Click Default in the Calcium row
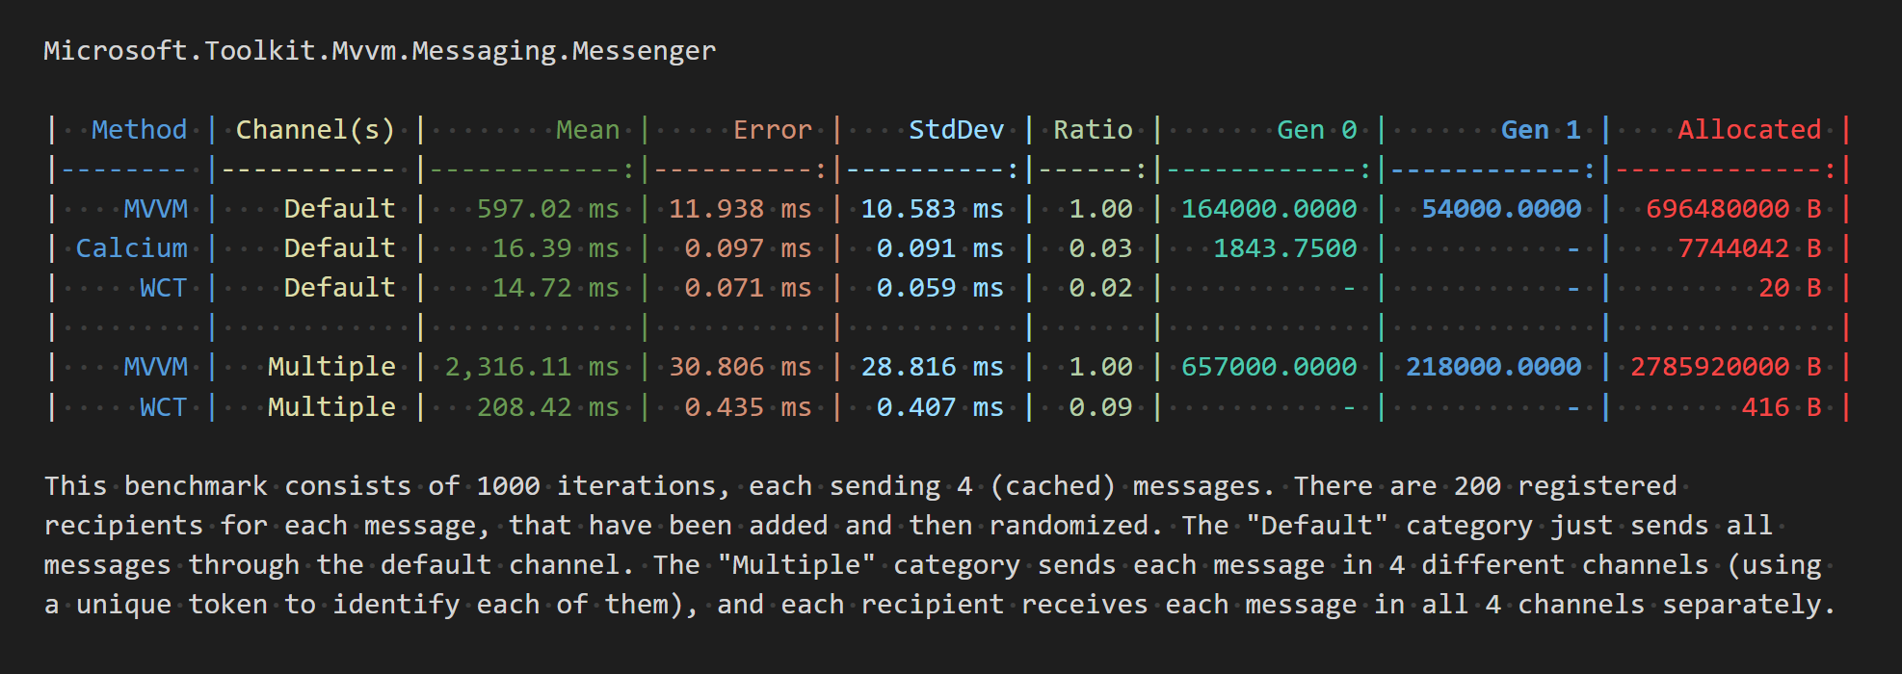This screenshot has height=674, width=1902. (x=340, y=248)
